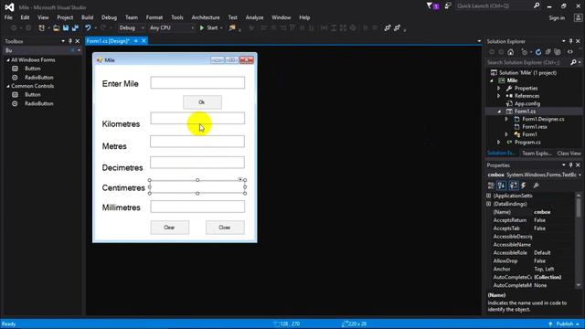Click the account icon next to Sign in

(x=578, y=17)
